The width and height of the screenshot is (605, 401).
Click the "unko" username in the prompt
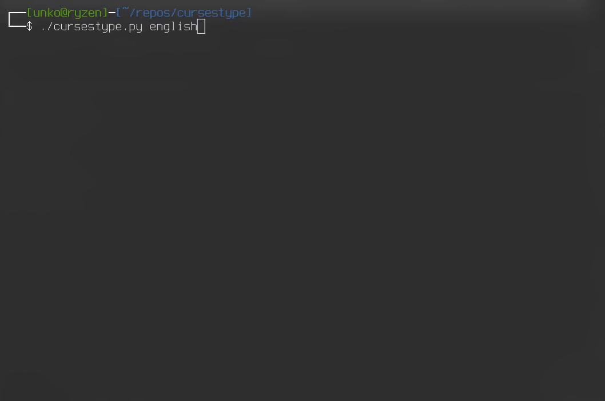pyautogui.click(x=47, y=13)
